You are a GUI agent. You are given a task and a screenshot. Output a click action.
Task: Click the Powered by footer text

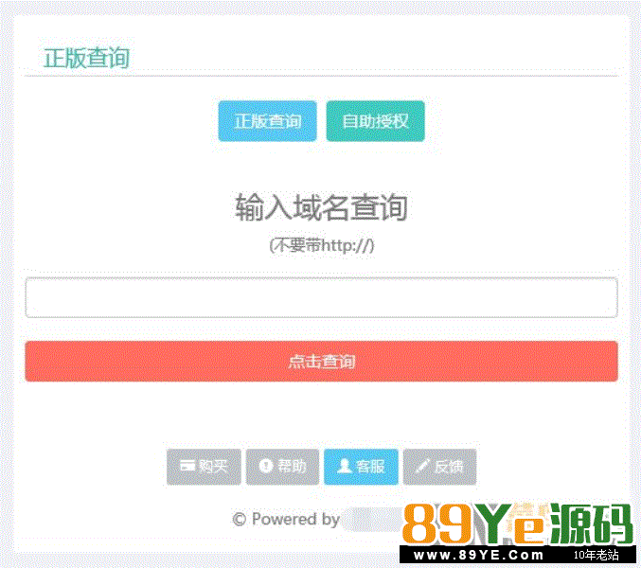(295, 519)
